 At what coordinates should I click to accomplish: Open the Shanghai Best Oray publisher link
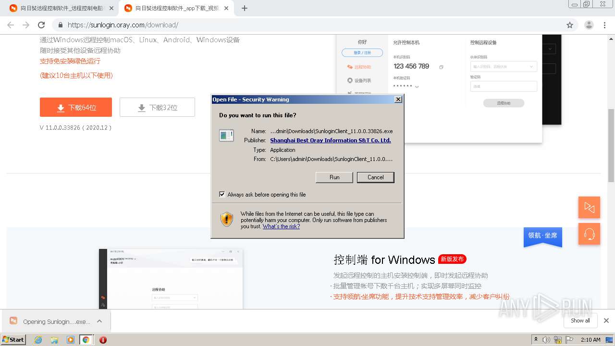click(331, 140)
